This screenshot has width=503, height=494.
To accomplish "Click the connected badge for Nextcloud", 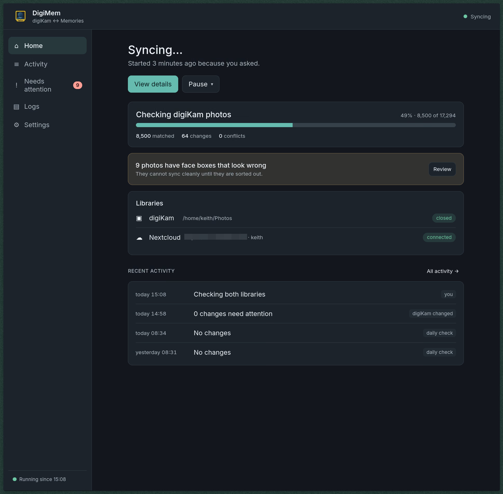I will pos(439,237).
